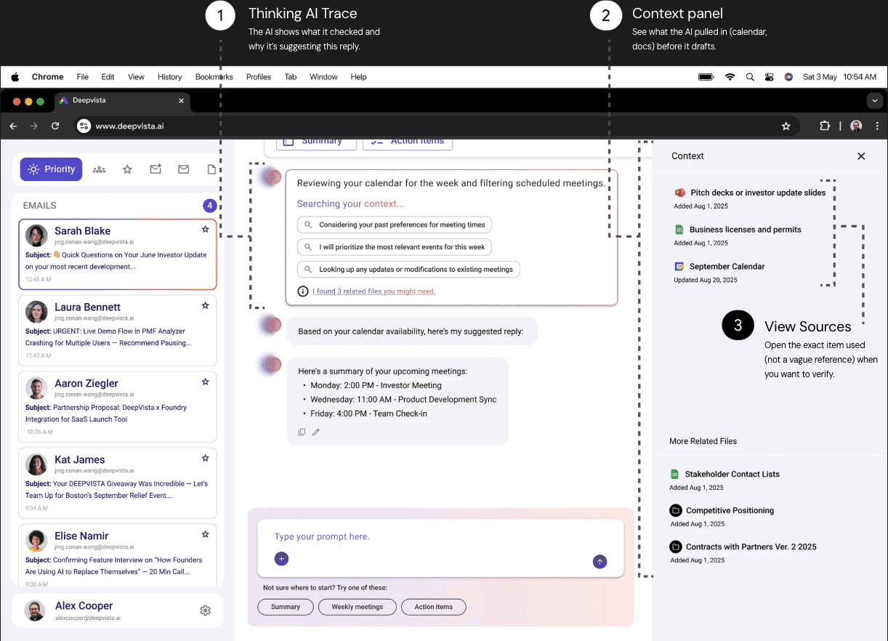This screenshot has width=888, height=641.
Task: Open 'Competitive Positioning' folder
Action: [x=730, y=510]
